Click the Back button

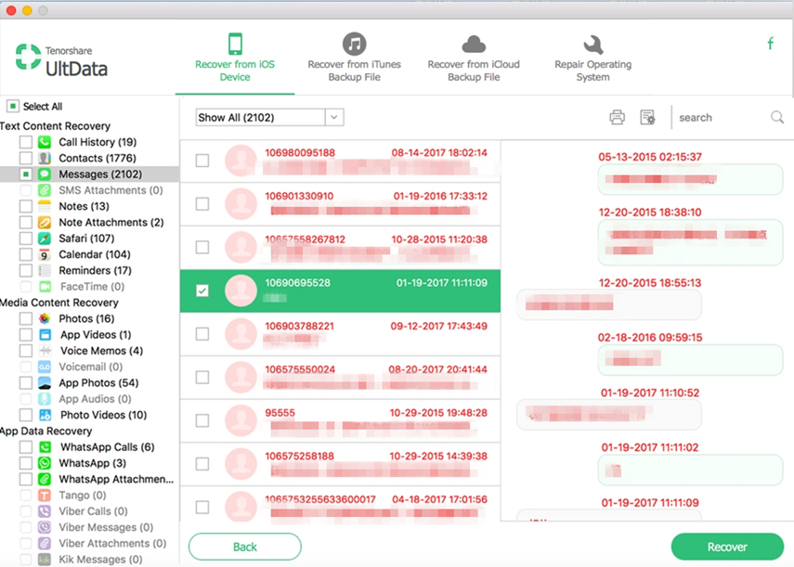point(245,547)
